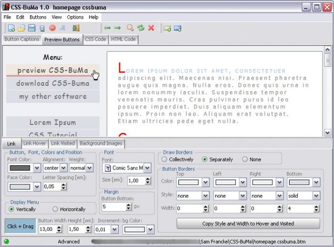This screenshot has height=247, width=334.
Task: Display the menu Horizontally
Action: click(55, 209)
